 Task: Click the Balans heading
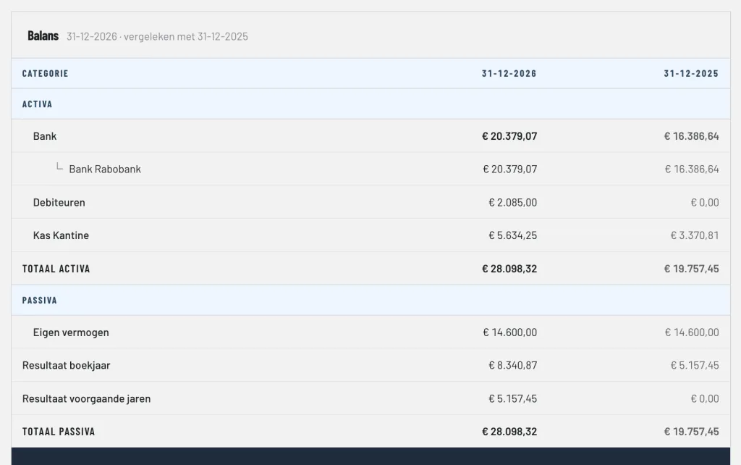click(x=43, y=36)
